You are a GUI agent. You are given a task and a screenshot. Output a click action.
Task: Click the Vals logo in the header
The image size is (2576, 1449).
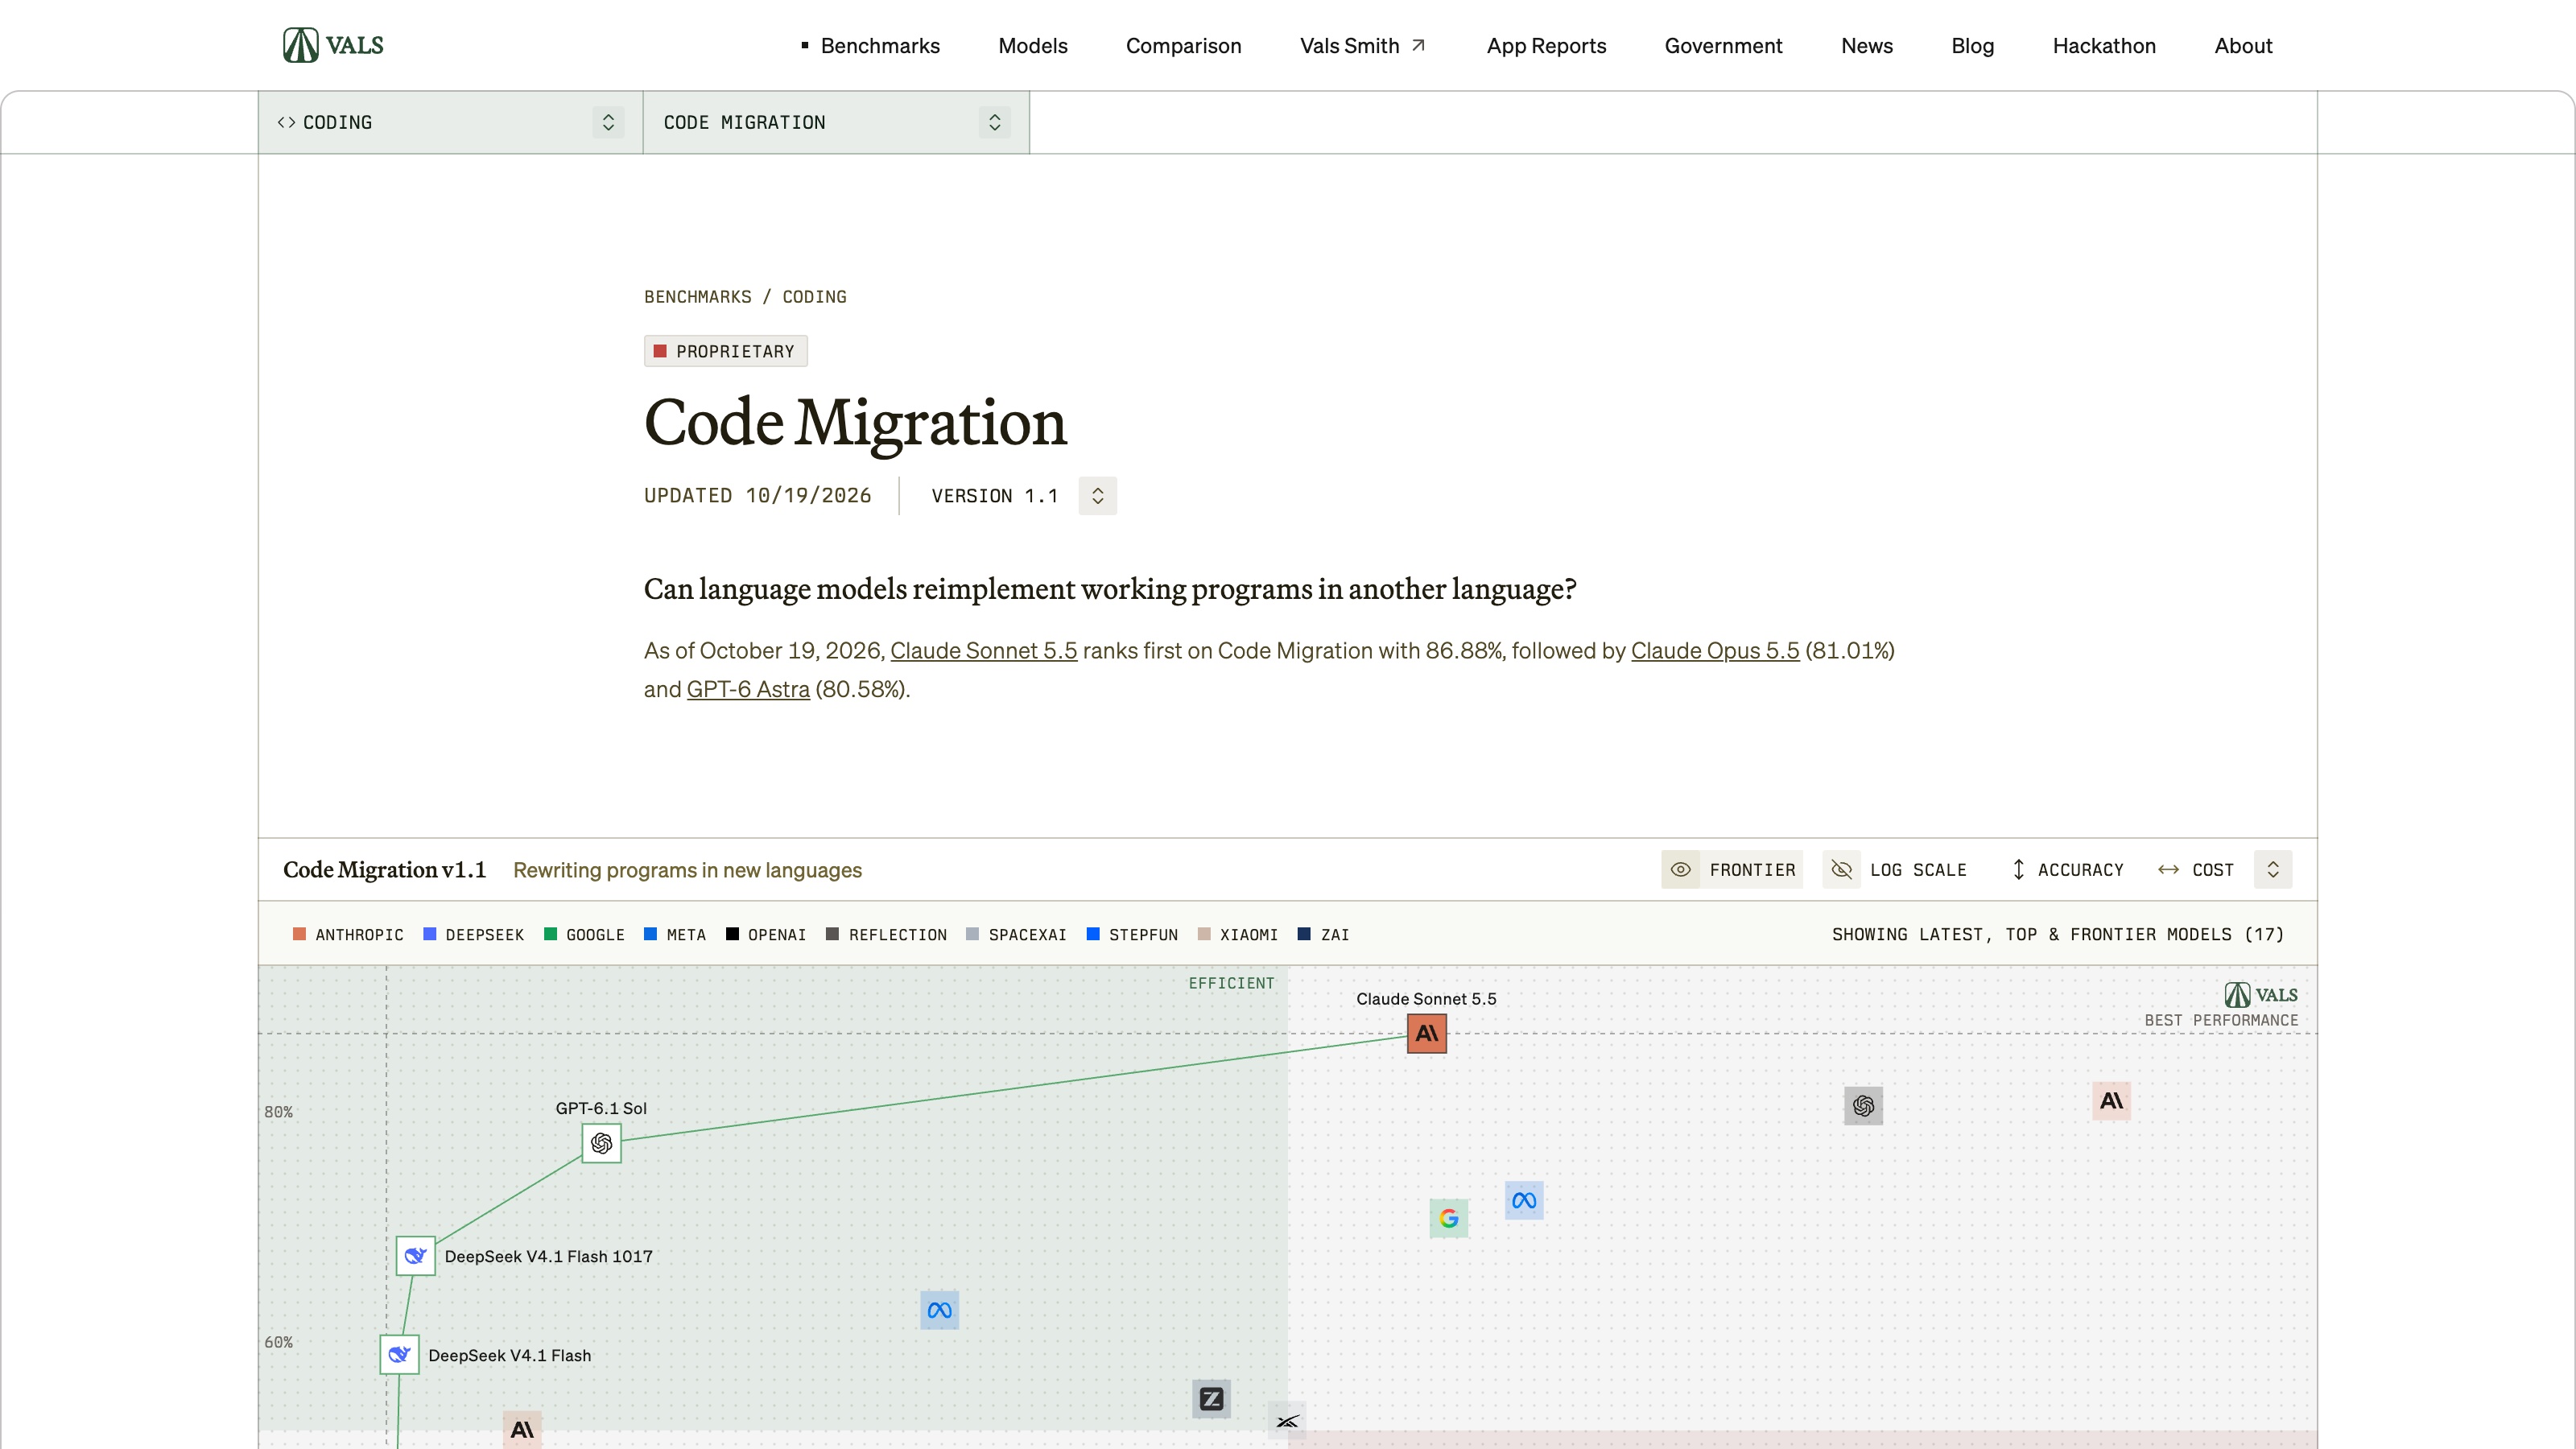tap(333, 45)
